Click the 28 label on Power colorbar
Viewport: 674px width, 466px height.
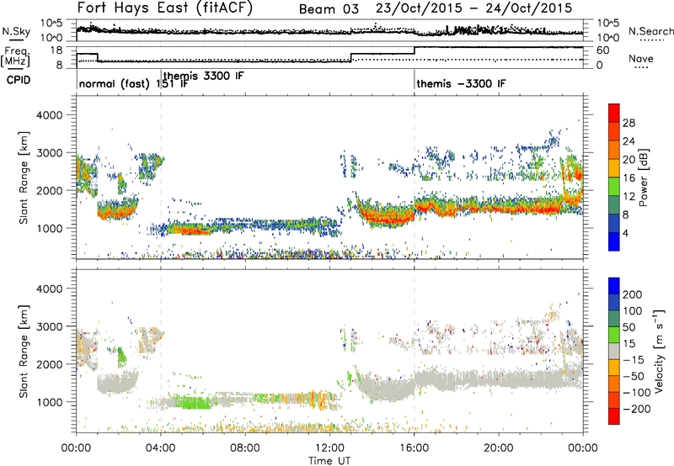tap(629, 123)
